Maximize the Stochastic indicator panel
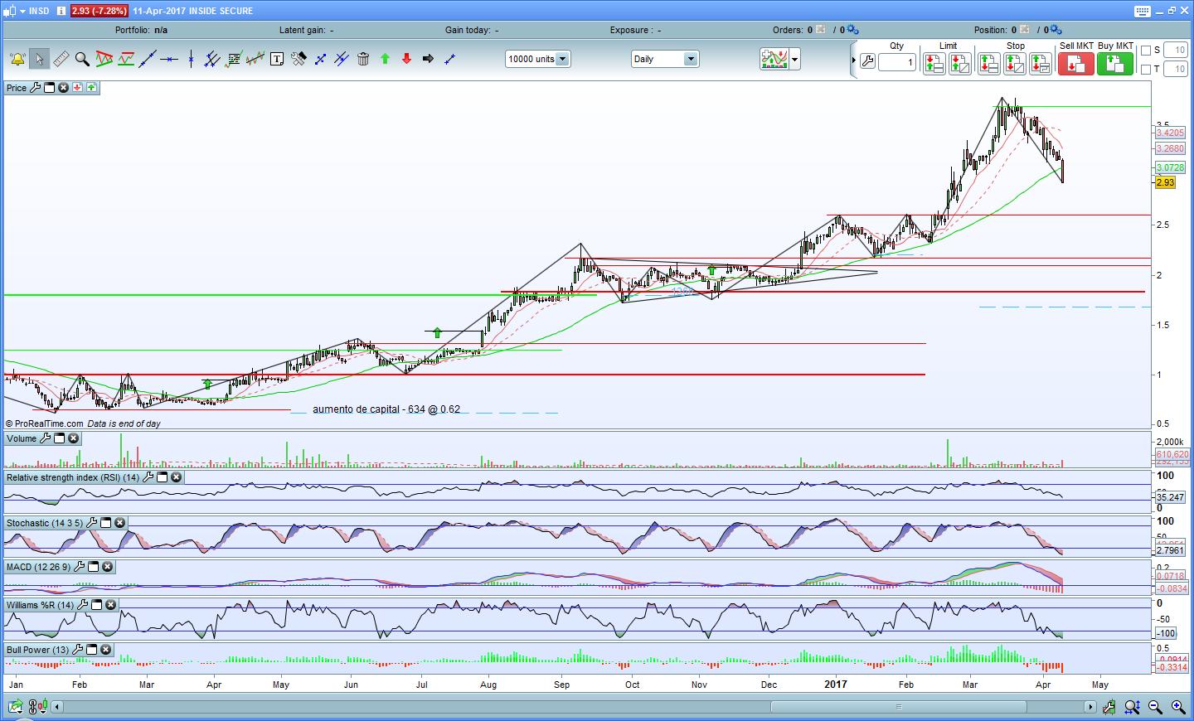This screenshot has height=721, width=1194. tap(106, 523)
